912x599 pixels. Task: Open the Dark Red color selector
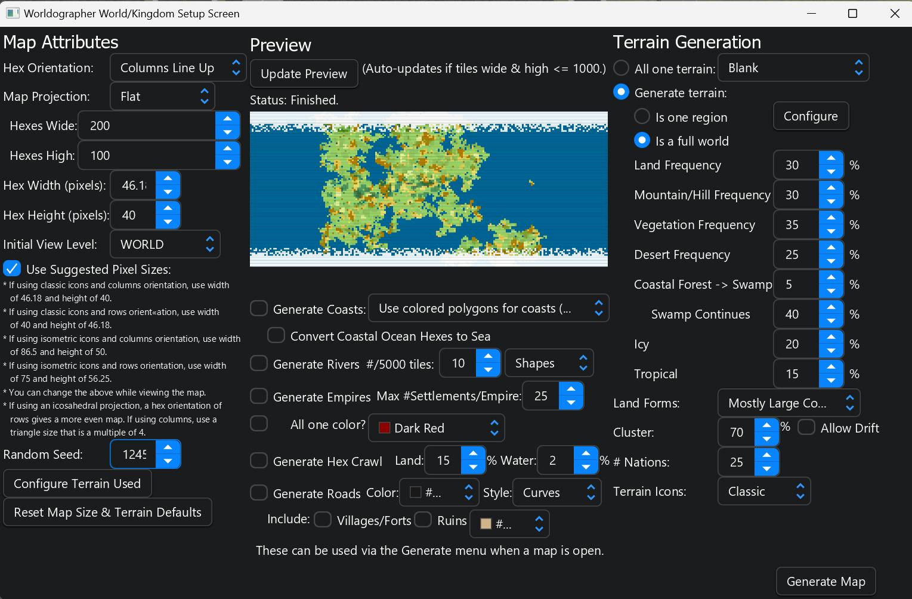(436, 428)
